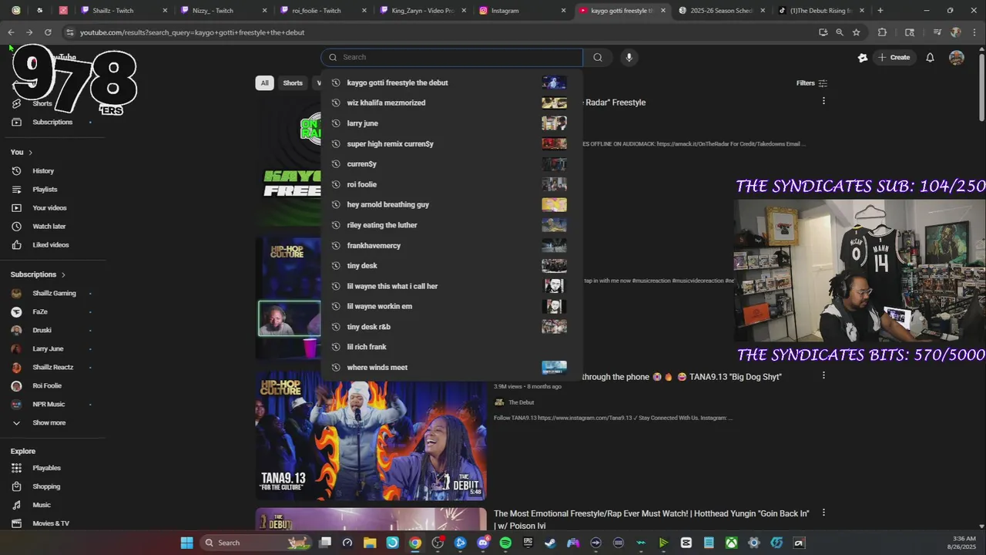Expand the Subscriptions section heading
The width and height of the screenshot is (986, 555).
click(x=38, y=274)
